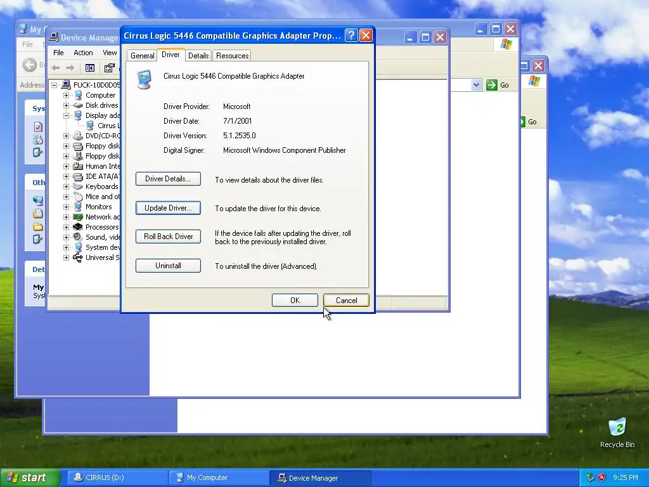This screenshot has height=487, width=649.
Task: Confirm the dialog with OK
Action: [295, 300]
